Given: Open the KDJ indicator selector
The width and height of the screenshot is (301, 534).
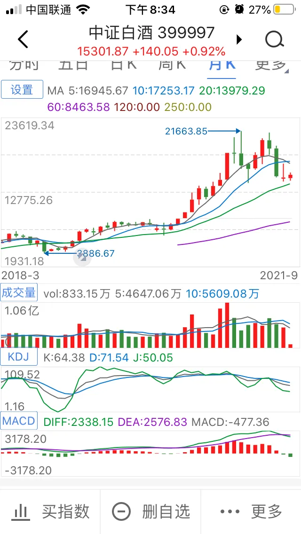Looking at the screenshot, I should [x=18, y=357].
